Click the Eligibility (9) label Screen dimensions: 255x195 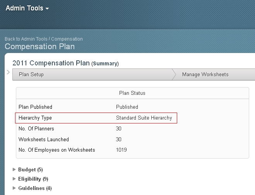coord(33,179)
